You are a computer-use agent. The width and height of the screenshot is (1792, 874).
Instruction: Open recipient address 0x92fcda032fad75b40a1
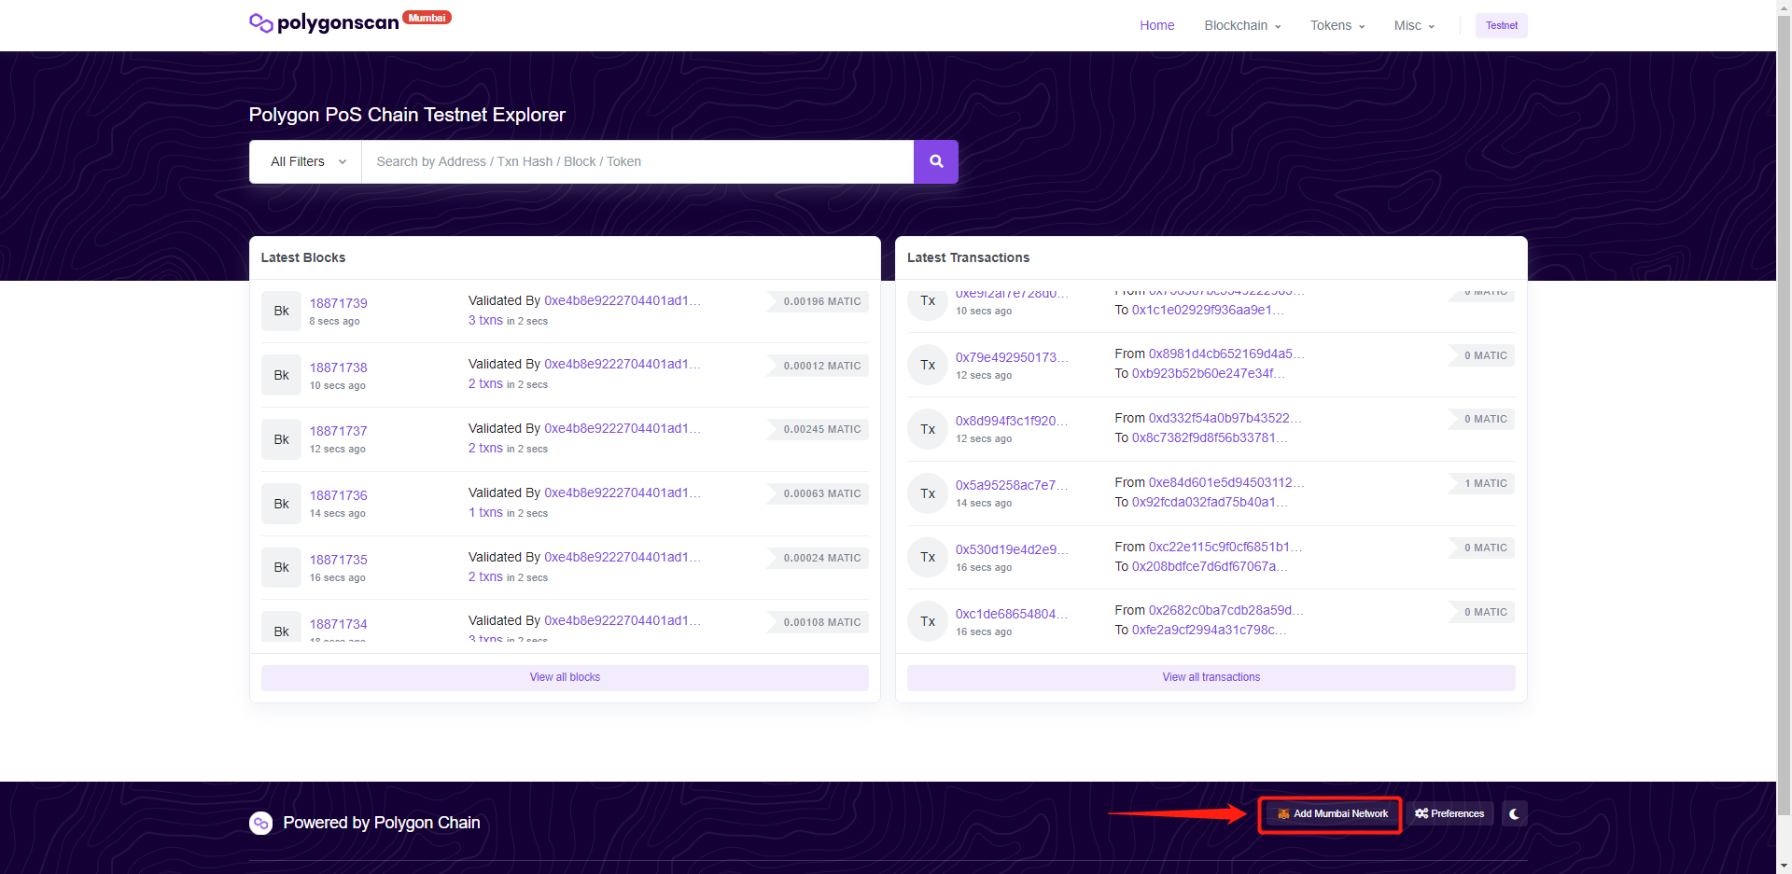pos(1210,502)
